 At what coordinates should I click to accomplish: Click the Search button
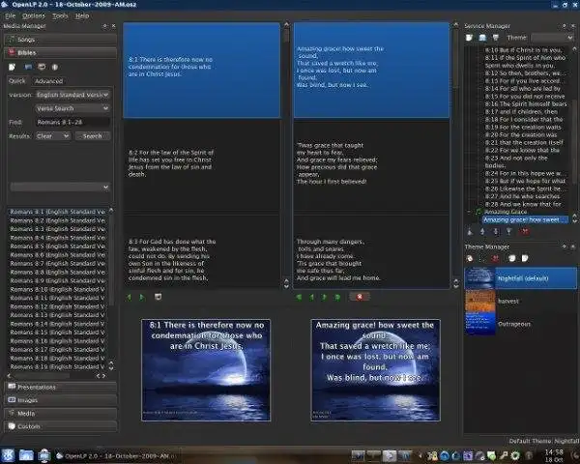pos(93,136)
